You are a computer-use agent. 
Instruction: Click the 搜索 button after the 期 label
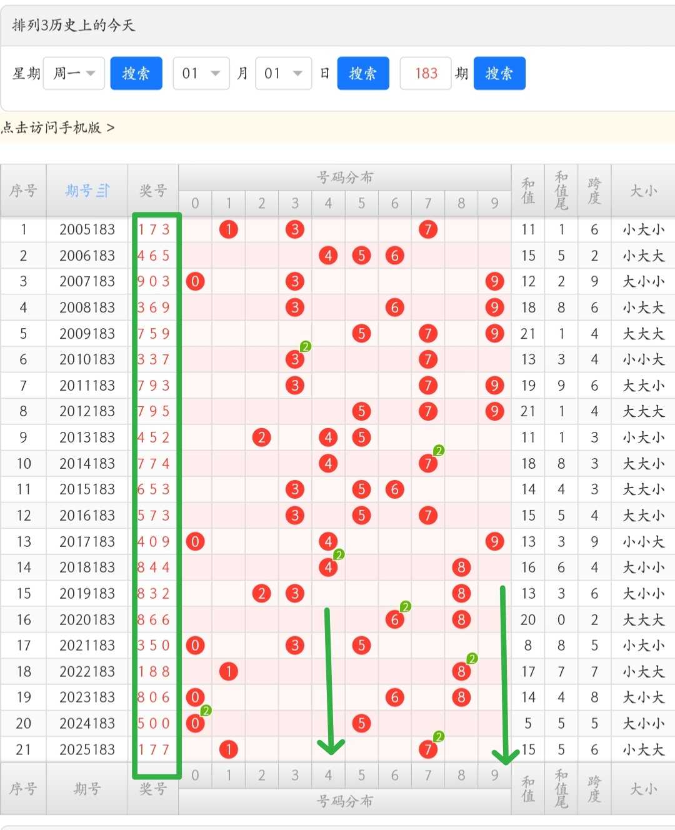(499, 73)
